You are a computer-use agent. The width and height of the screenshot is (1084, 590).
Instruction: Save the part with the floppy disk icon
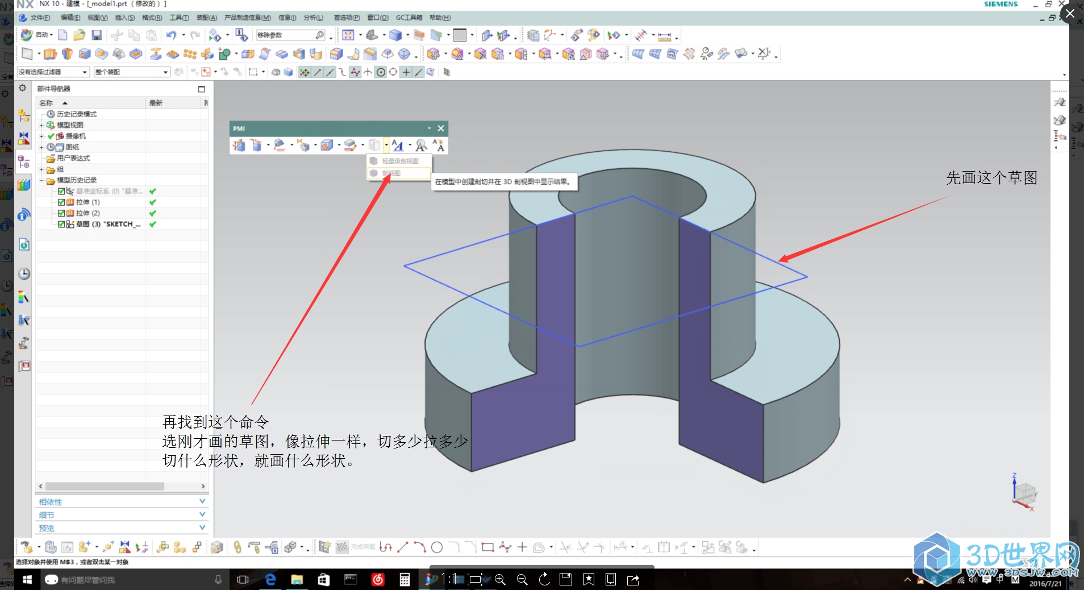tap(97, 35)
